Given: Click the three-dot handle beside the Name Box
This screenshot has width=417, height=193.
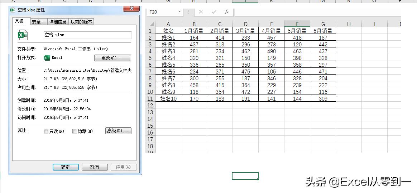Looking at the screenshot, I should click(189, 12).
